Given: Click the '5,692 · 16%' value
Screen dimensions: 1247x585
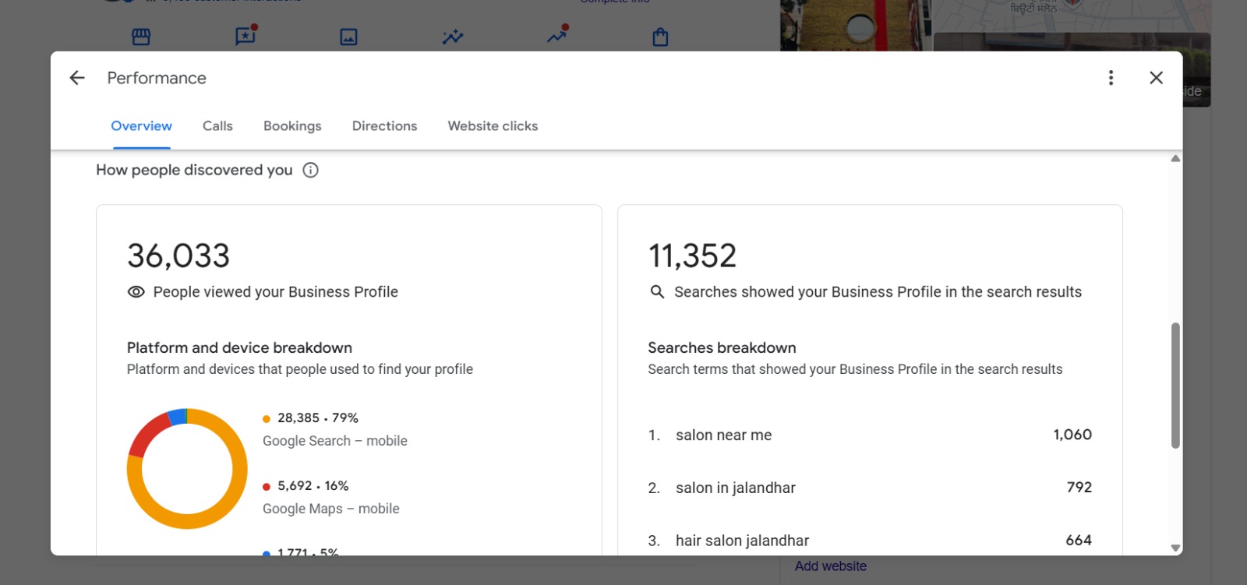Looking at the screenshot, I should click(x=313, y=486).
